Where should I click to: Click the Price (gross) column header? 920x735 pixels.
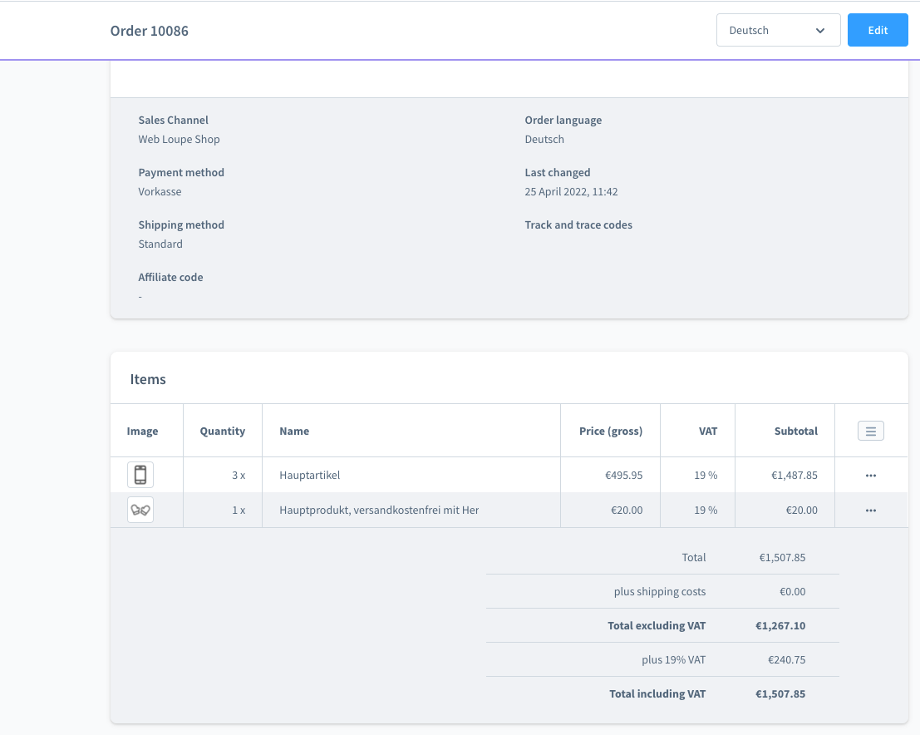pyautogui.click(x=611, y=431)
